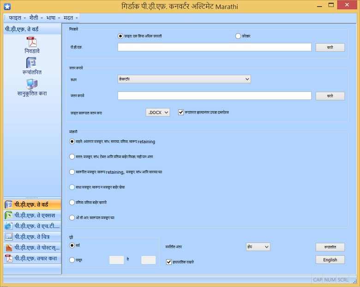Click the star application icon in title bar
The image size is (360, 287).
7,6
